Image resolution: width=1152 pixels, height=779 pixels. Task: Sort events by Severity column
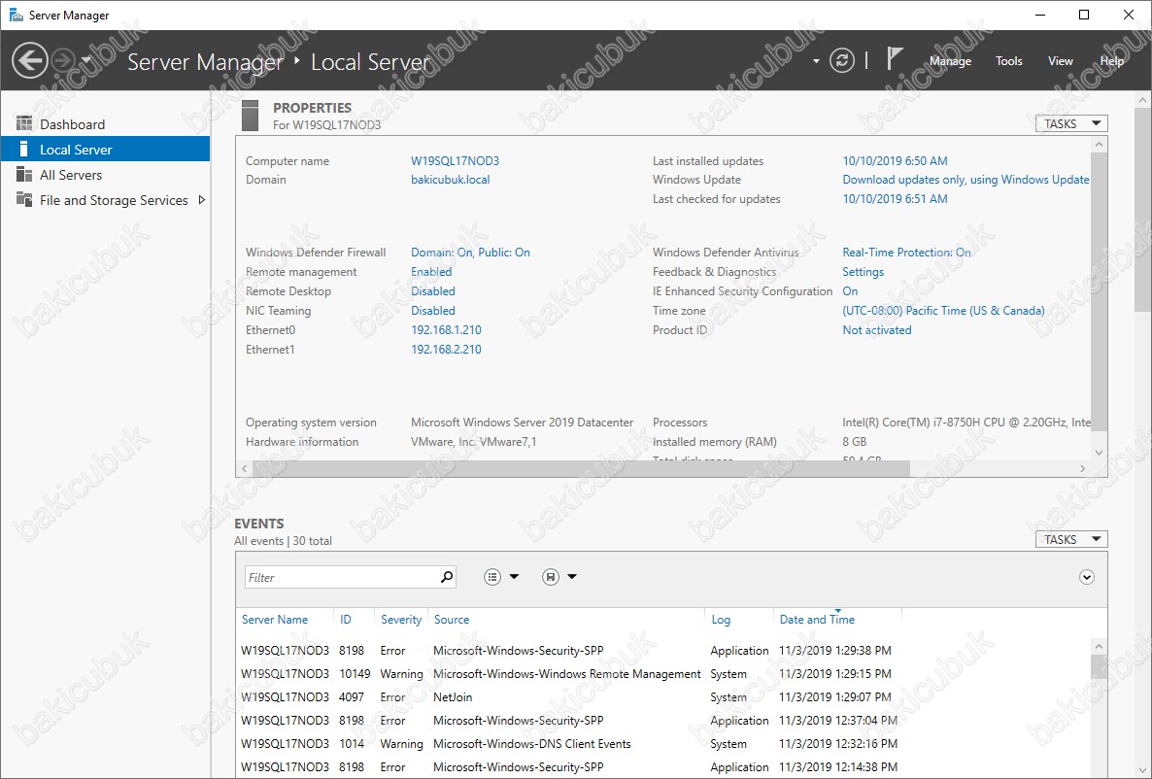401,620
